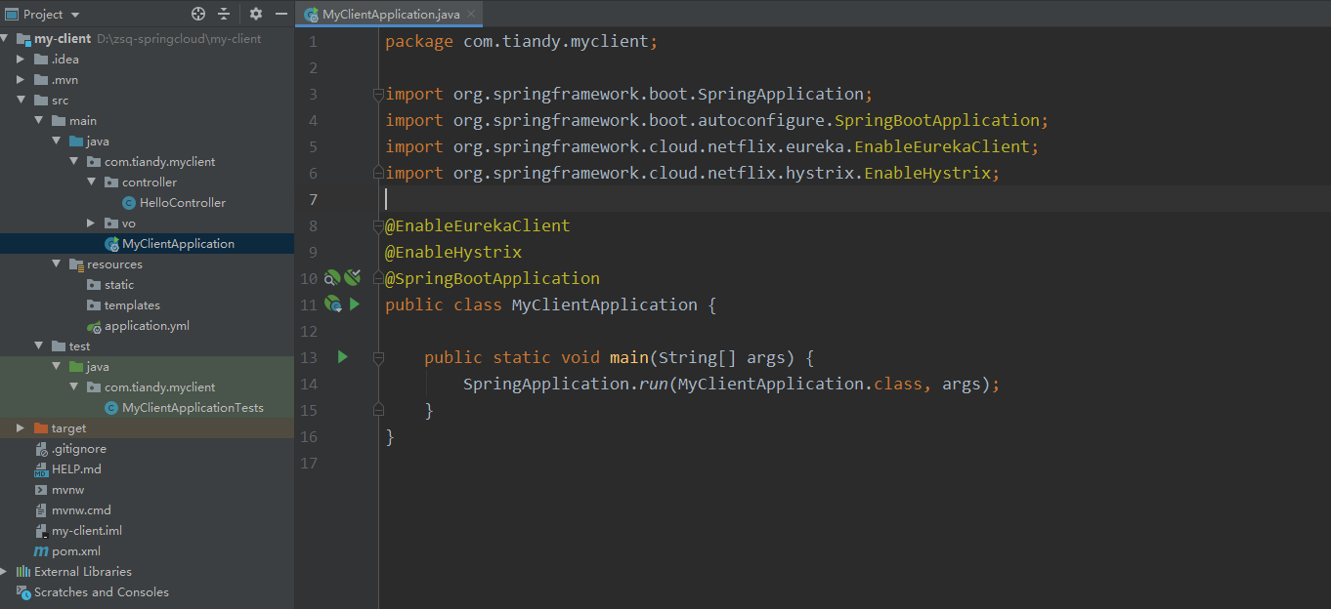
Task: Switch to the MyClientApplication.java editor tab
Action: pyautogui.click(x=390, y=15)
